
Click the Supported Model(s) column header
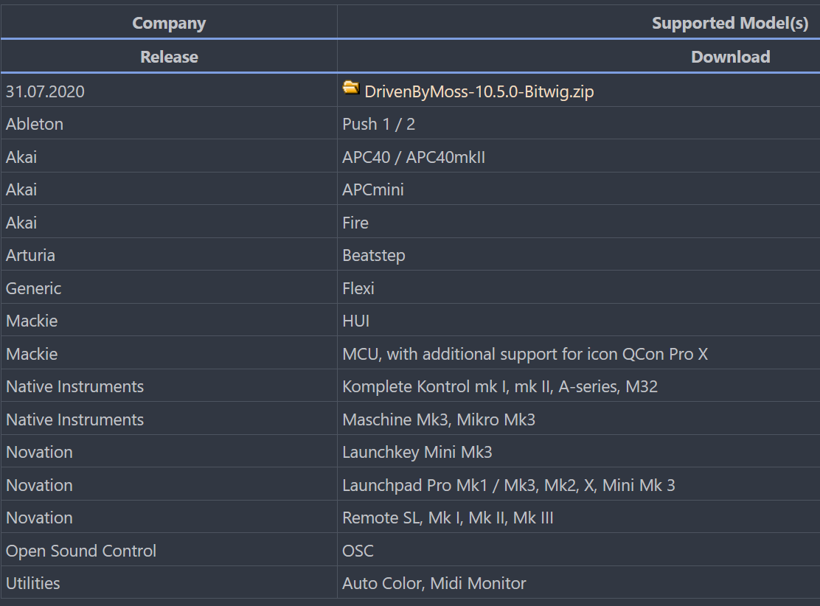(729, 24)
